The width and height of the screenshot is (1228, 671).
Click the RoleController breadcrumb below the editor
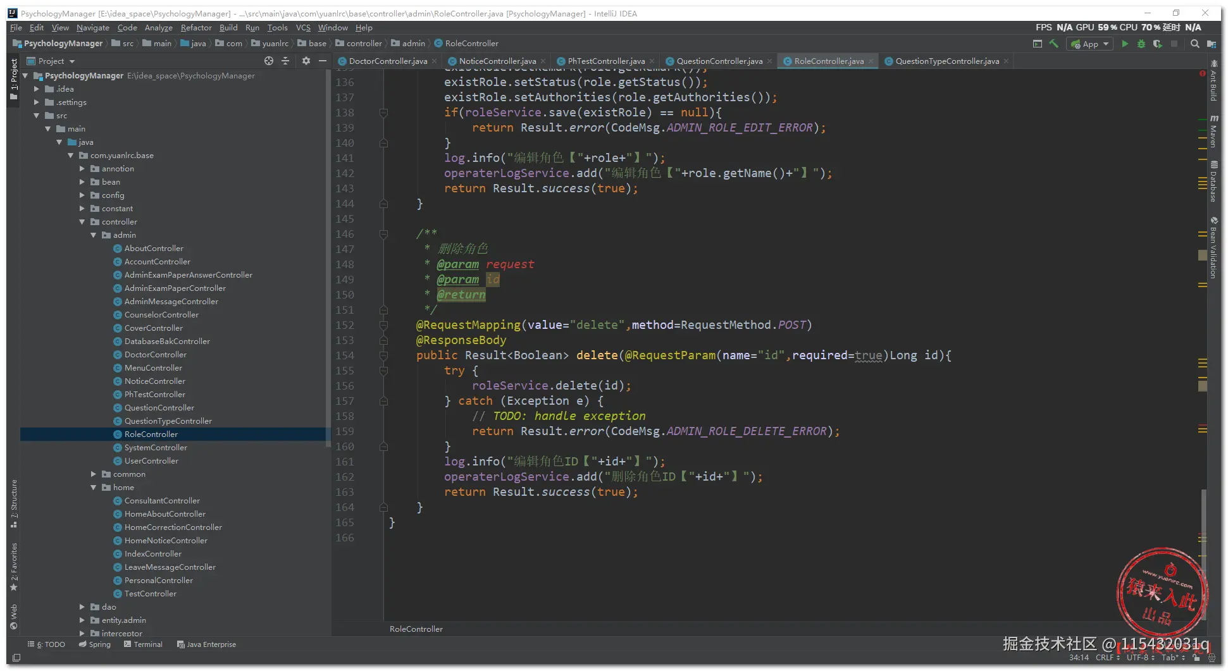(x=416, y=629)
